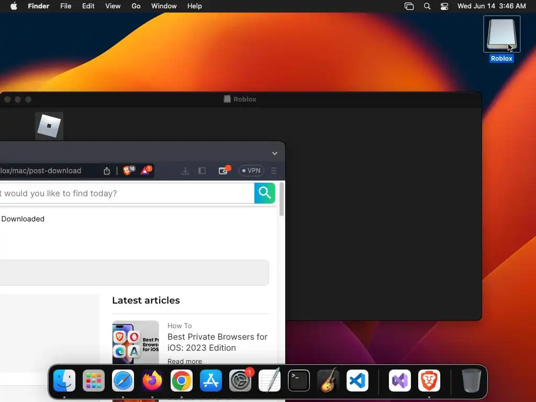Open the View menu
Image resolution: width=536 pixels, height=402 pixels.
click(113, 6)
